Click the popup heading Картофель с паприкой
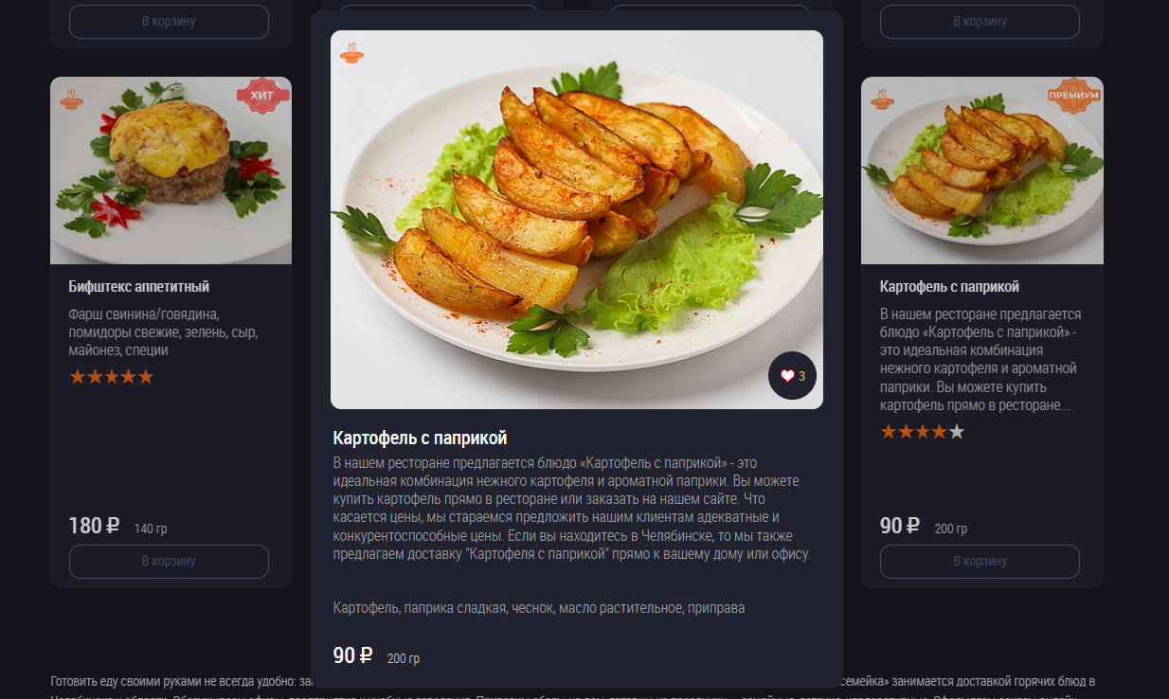 (x=421, y=438)
